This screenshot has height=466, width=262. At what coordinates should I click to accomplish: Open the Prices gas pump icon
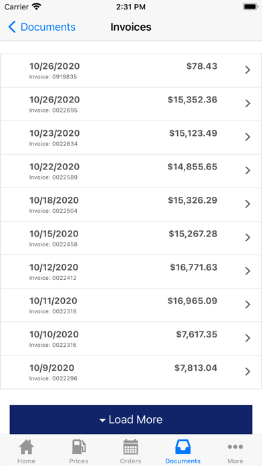tap(79, 447)
